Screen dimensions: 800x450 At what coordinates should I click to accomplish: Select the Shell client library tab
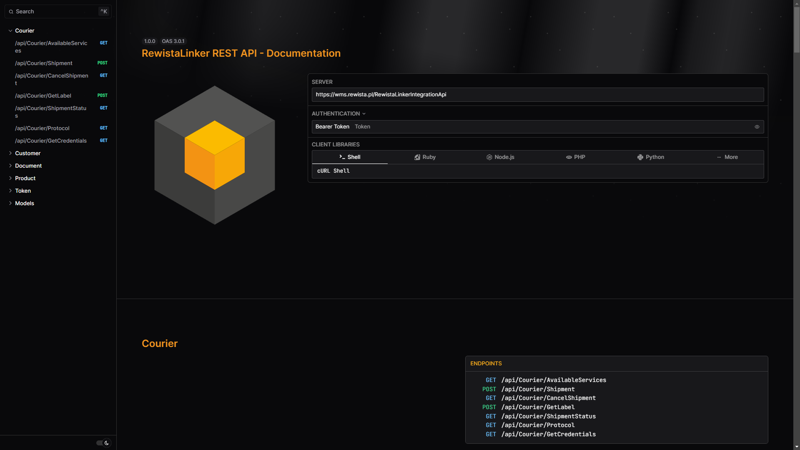coord(350,157)
